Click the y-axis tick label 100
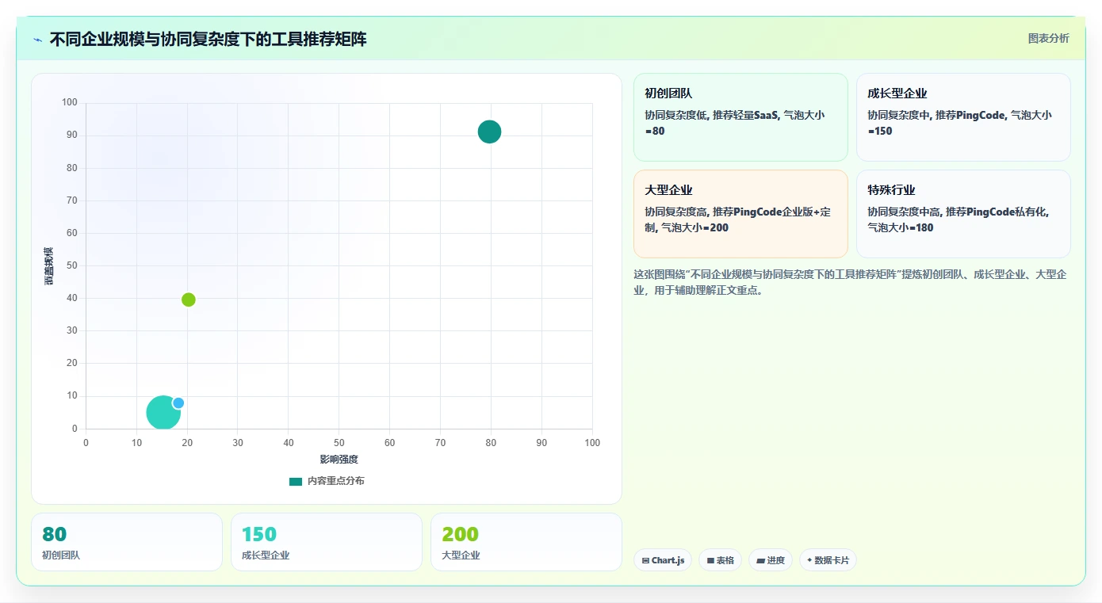The width and height of the screenshot is (1102, 603). coord(70,102)
